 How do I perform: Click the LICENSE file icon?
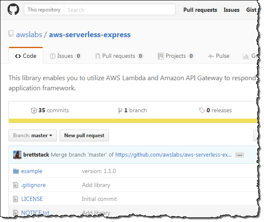click(x=16, y=199)
